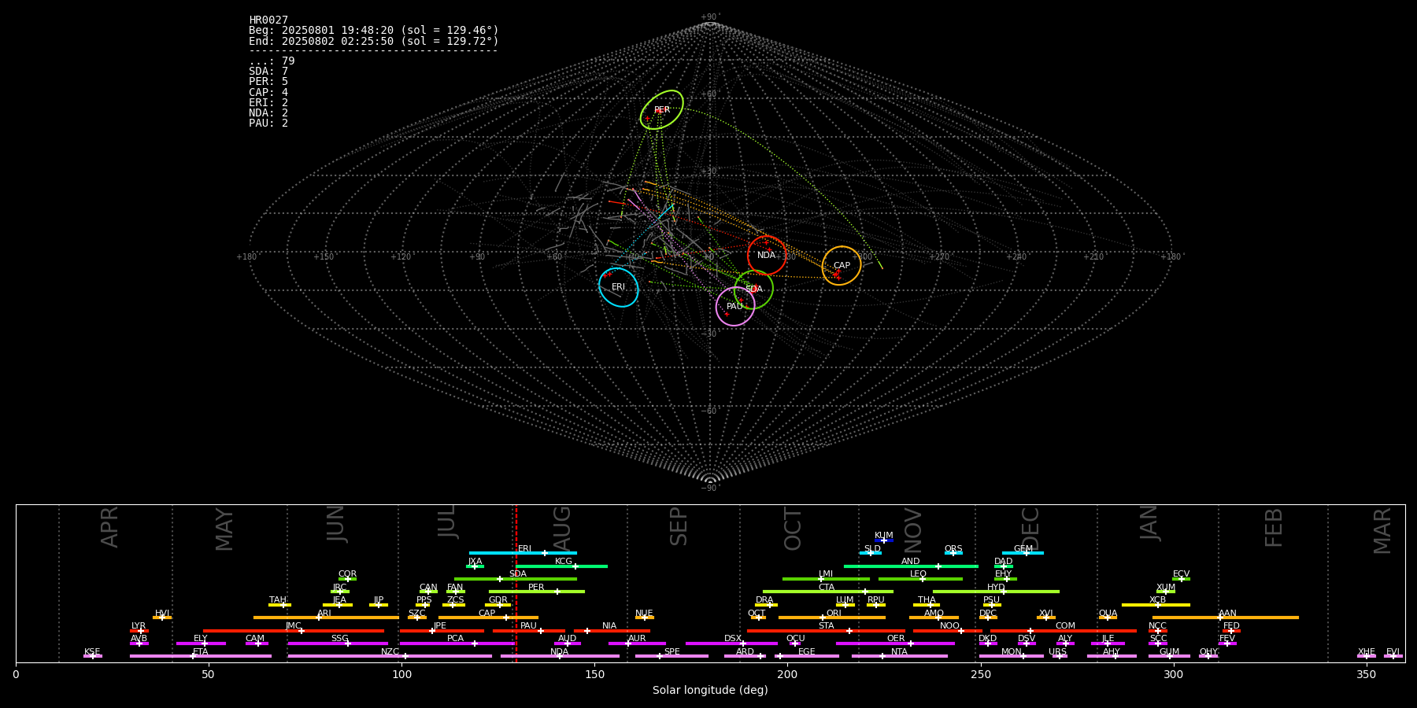Click the APR month label in timeline

point(110,527)
